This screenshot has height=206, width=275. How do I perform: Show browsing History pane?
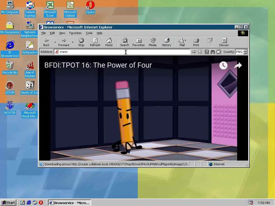tap(167, 42)
